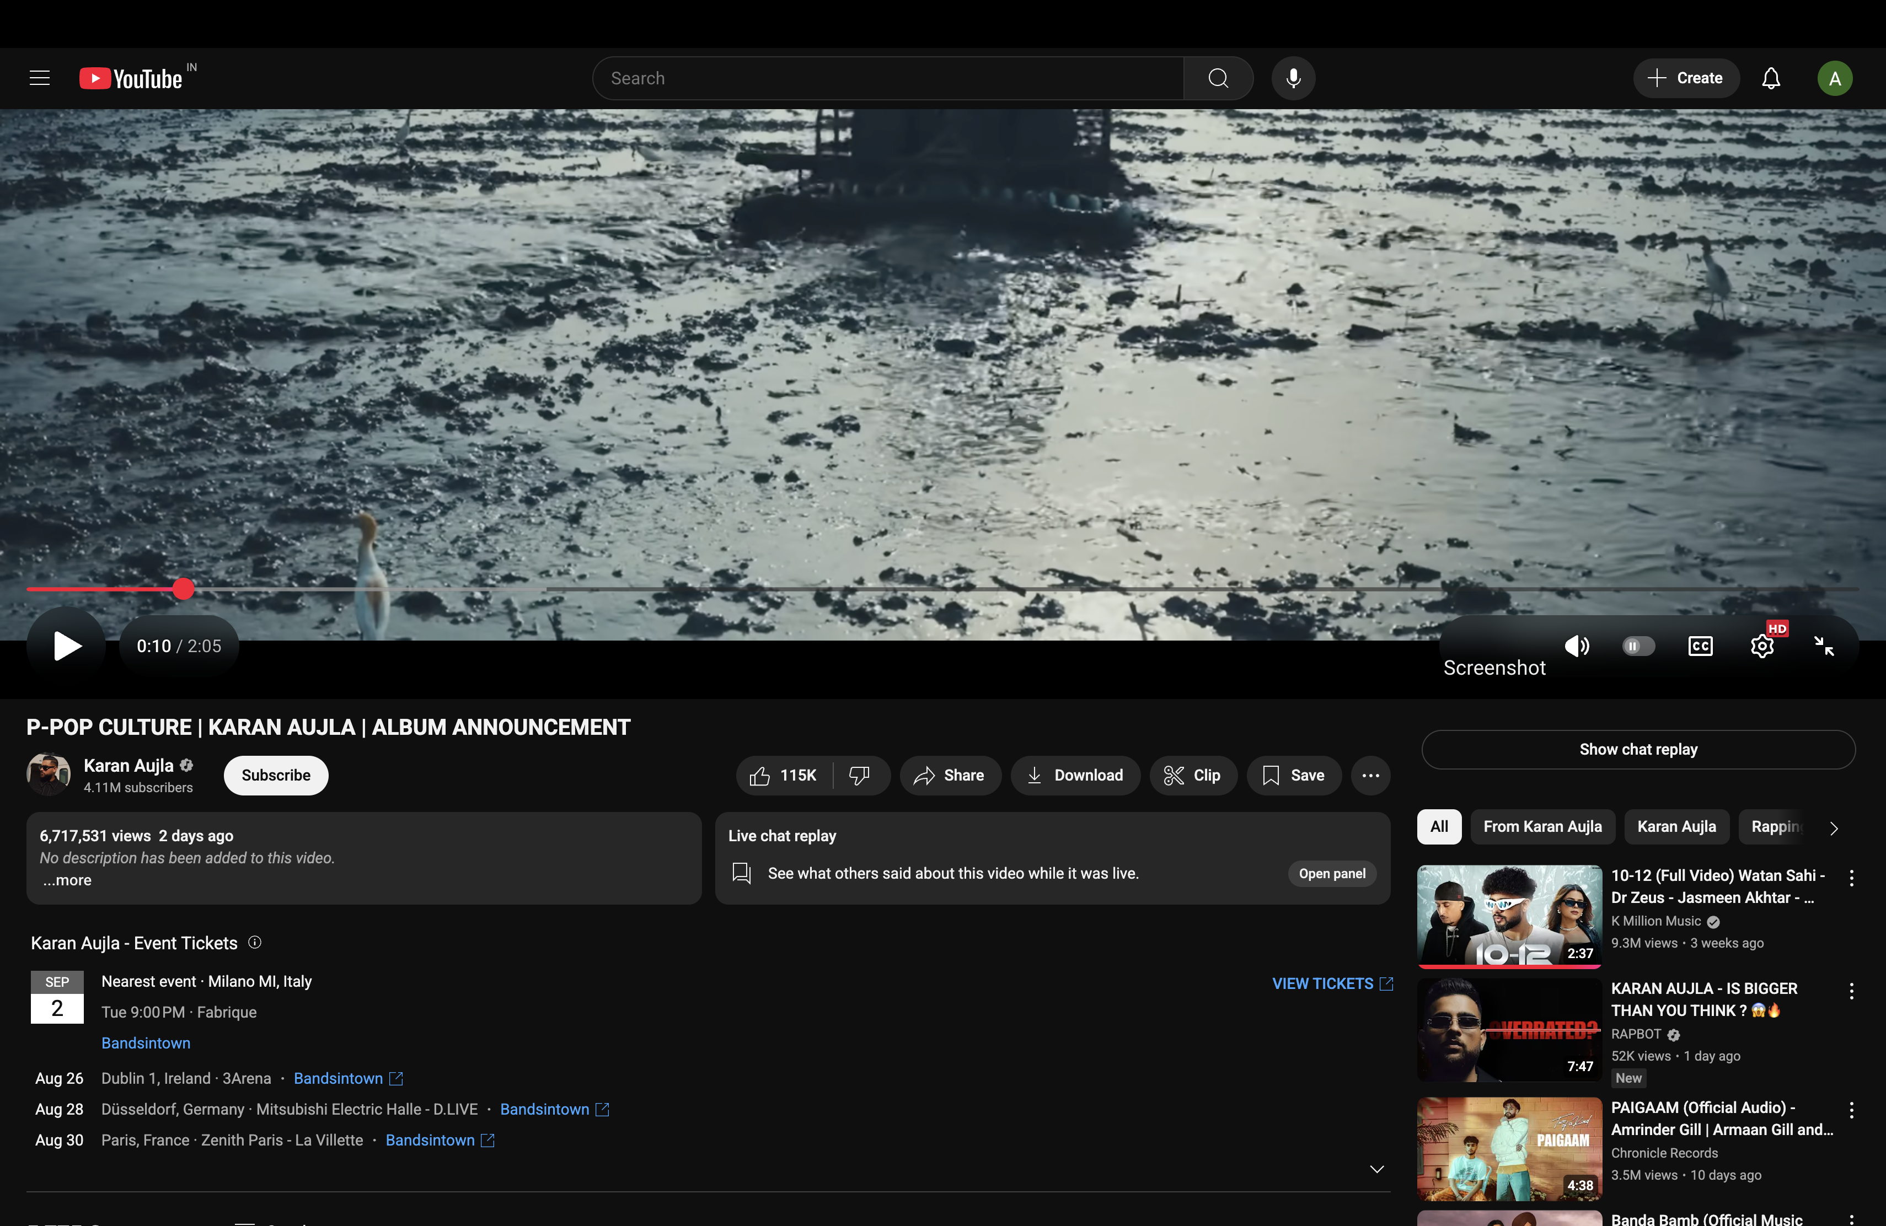
Task: Click the video title heading
Action: [x=328, y=727]
